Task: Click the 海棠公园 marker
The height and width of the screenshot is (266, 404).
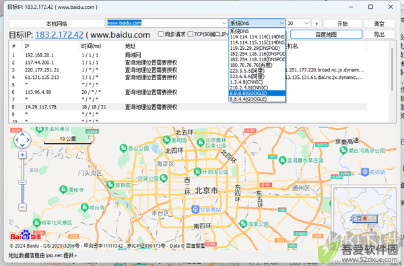Action: click(x=243, y=224)
